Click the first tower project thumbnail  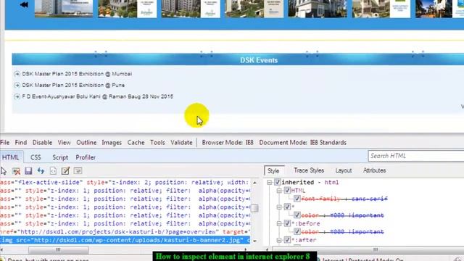pos(64,9)
